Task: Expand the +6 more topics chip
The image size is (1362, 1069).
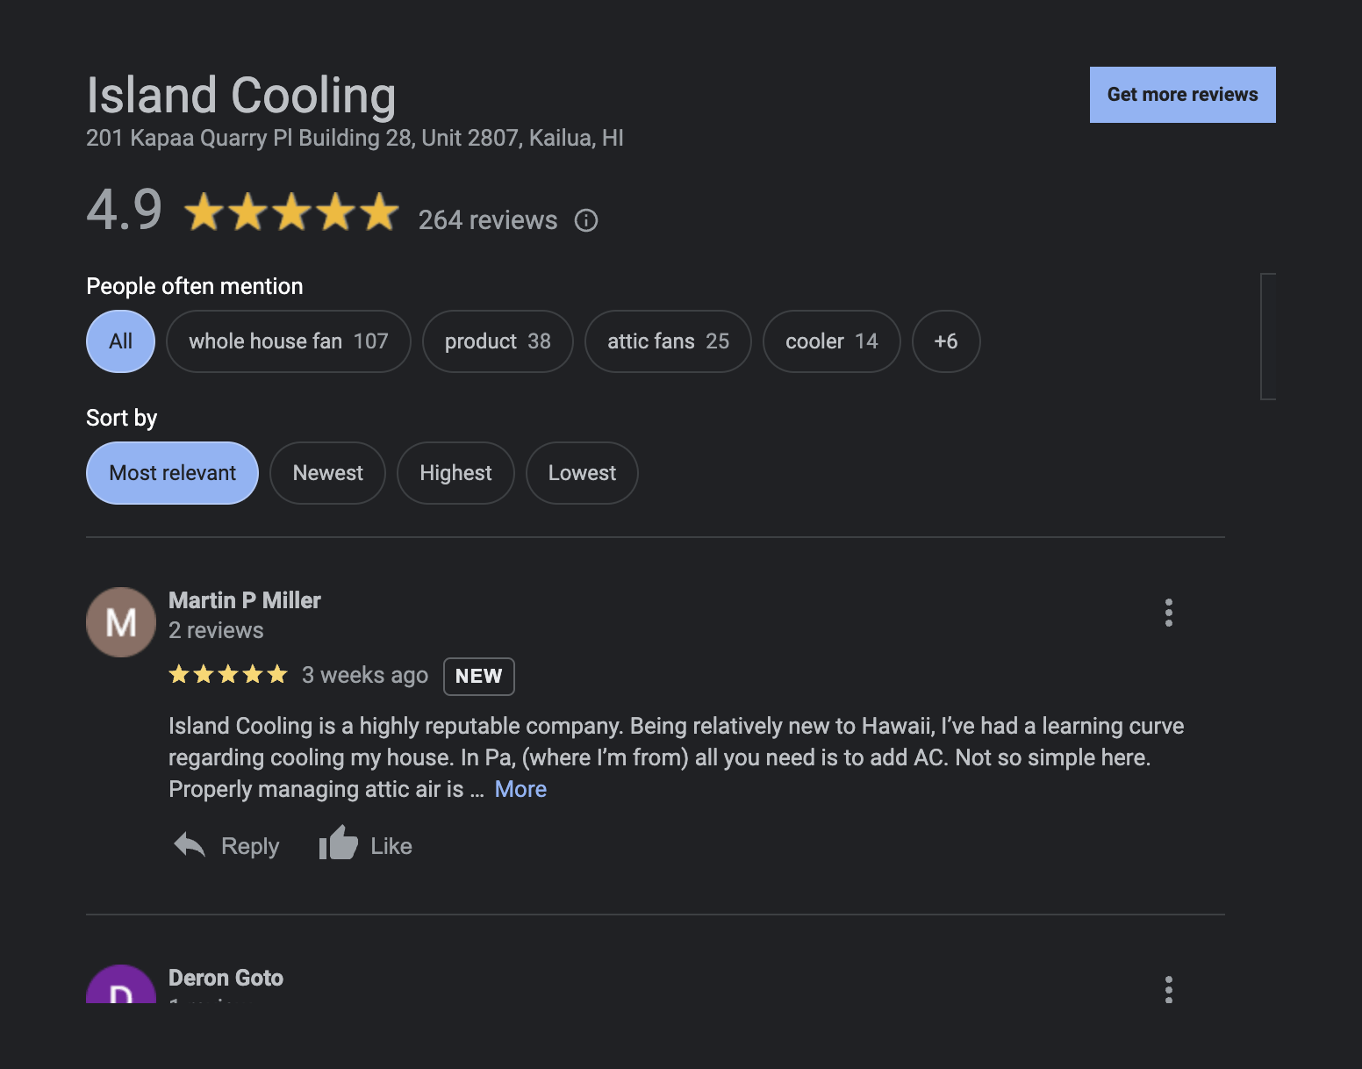Action: click(946, 341)
